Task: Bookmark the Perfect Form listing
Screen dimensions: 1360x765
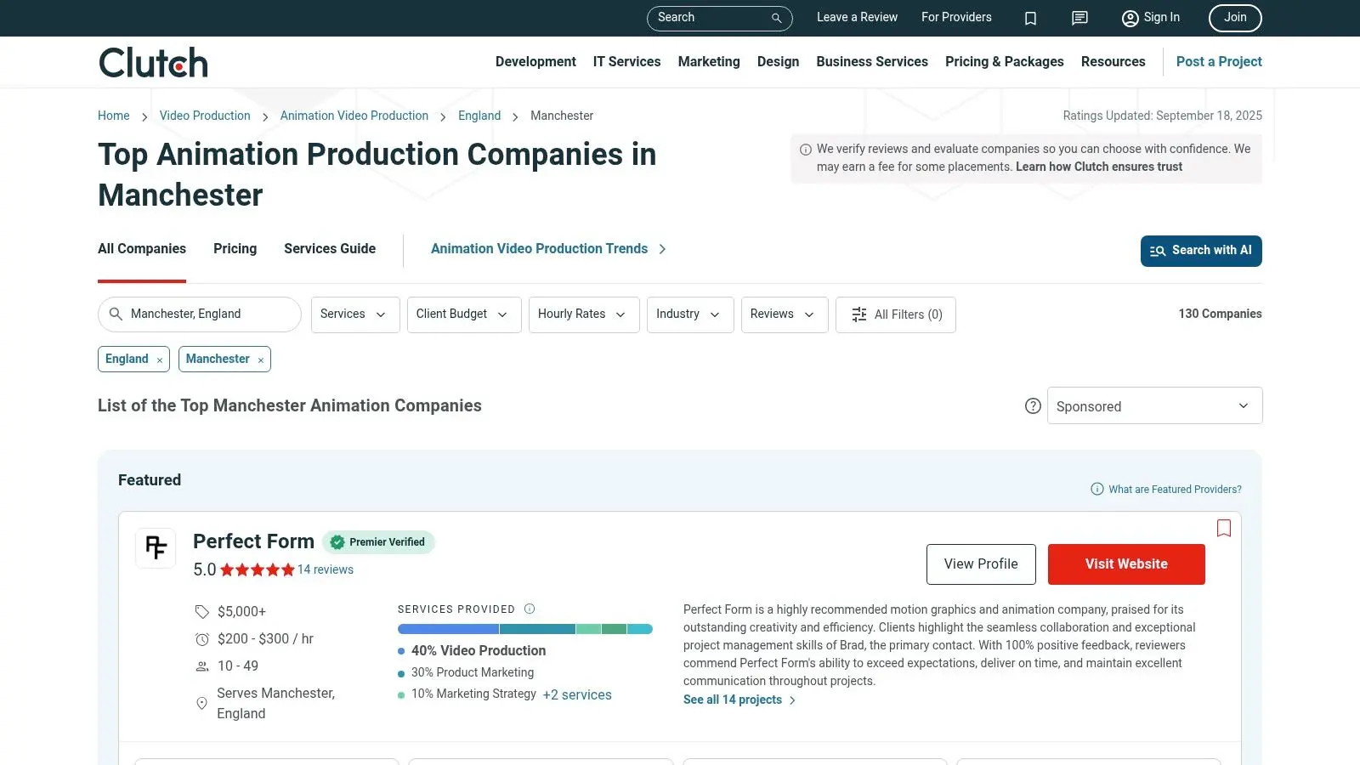Action: point(1223,528)
